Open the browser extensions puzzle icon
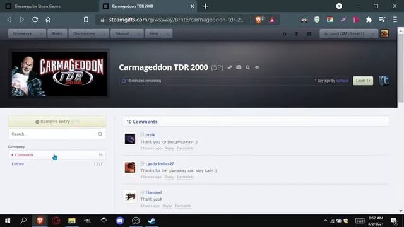The width and height of the screenshot is (404, 227). pyautogui.click(x=369, y=20)
